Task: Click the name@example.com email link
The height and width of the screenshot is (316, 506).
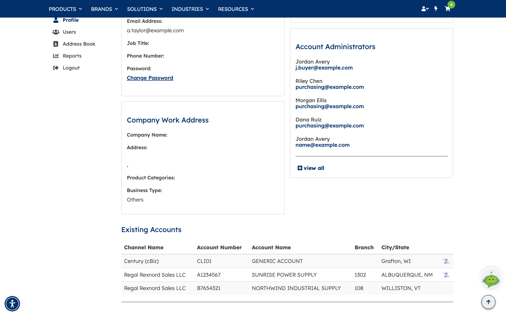Action: pyautogui.click(x=323, y=145)
